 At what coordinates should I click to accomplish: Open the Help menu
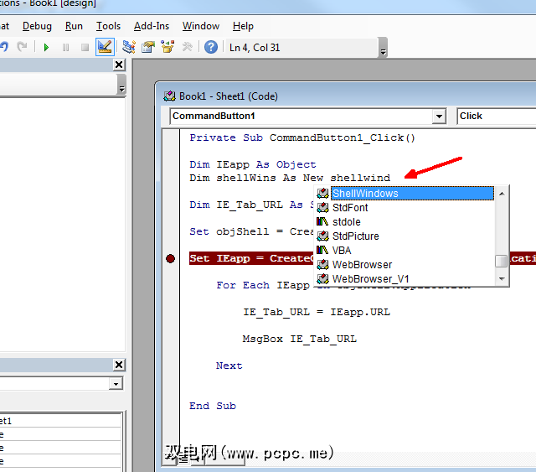click(x=243, y=26)
